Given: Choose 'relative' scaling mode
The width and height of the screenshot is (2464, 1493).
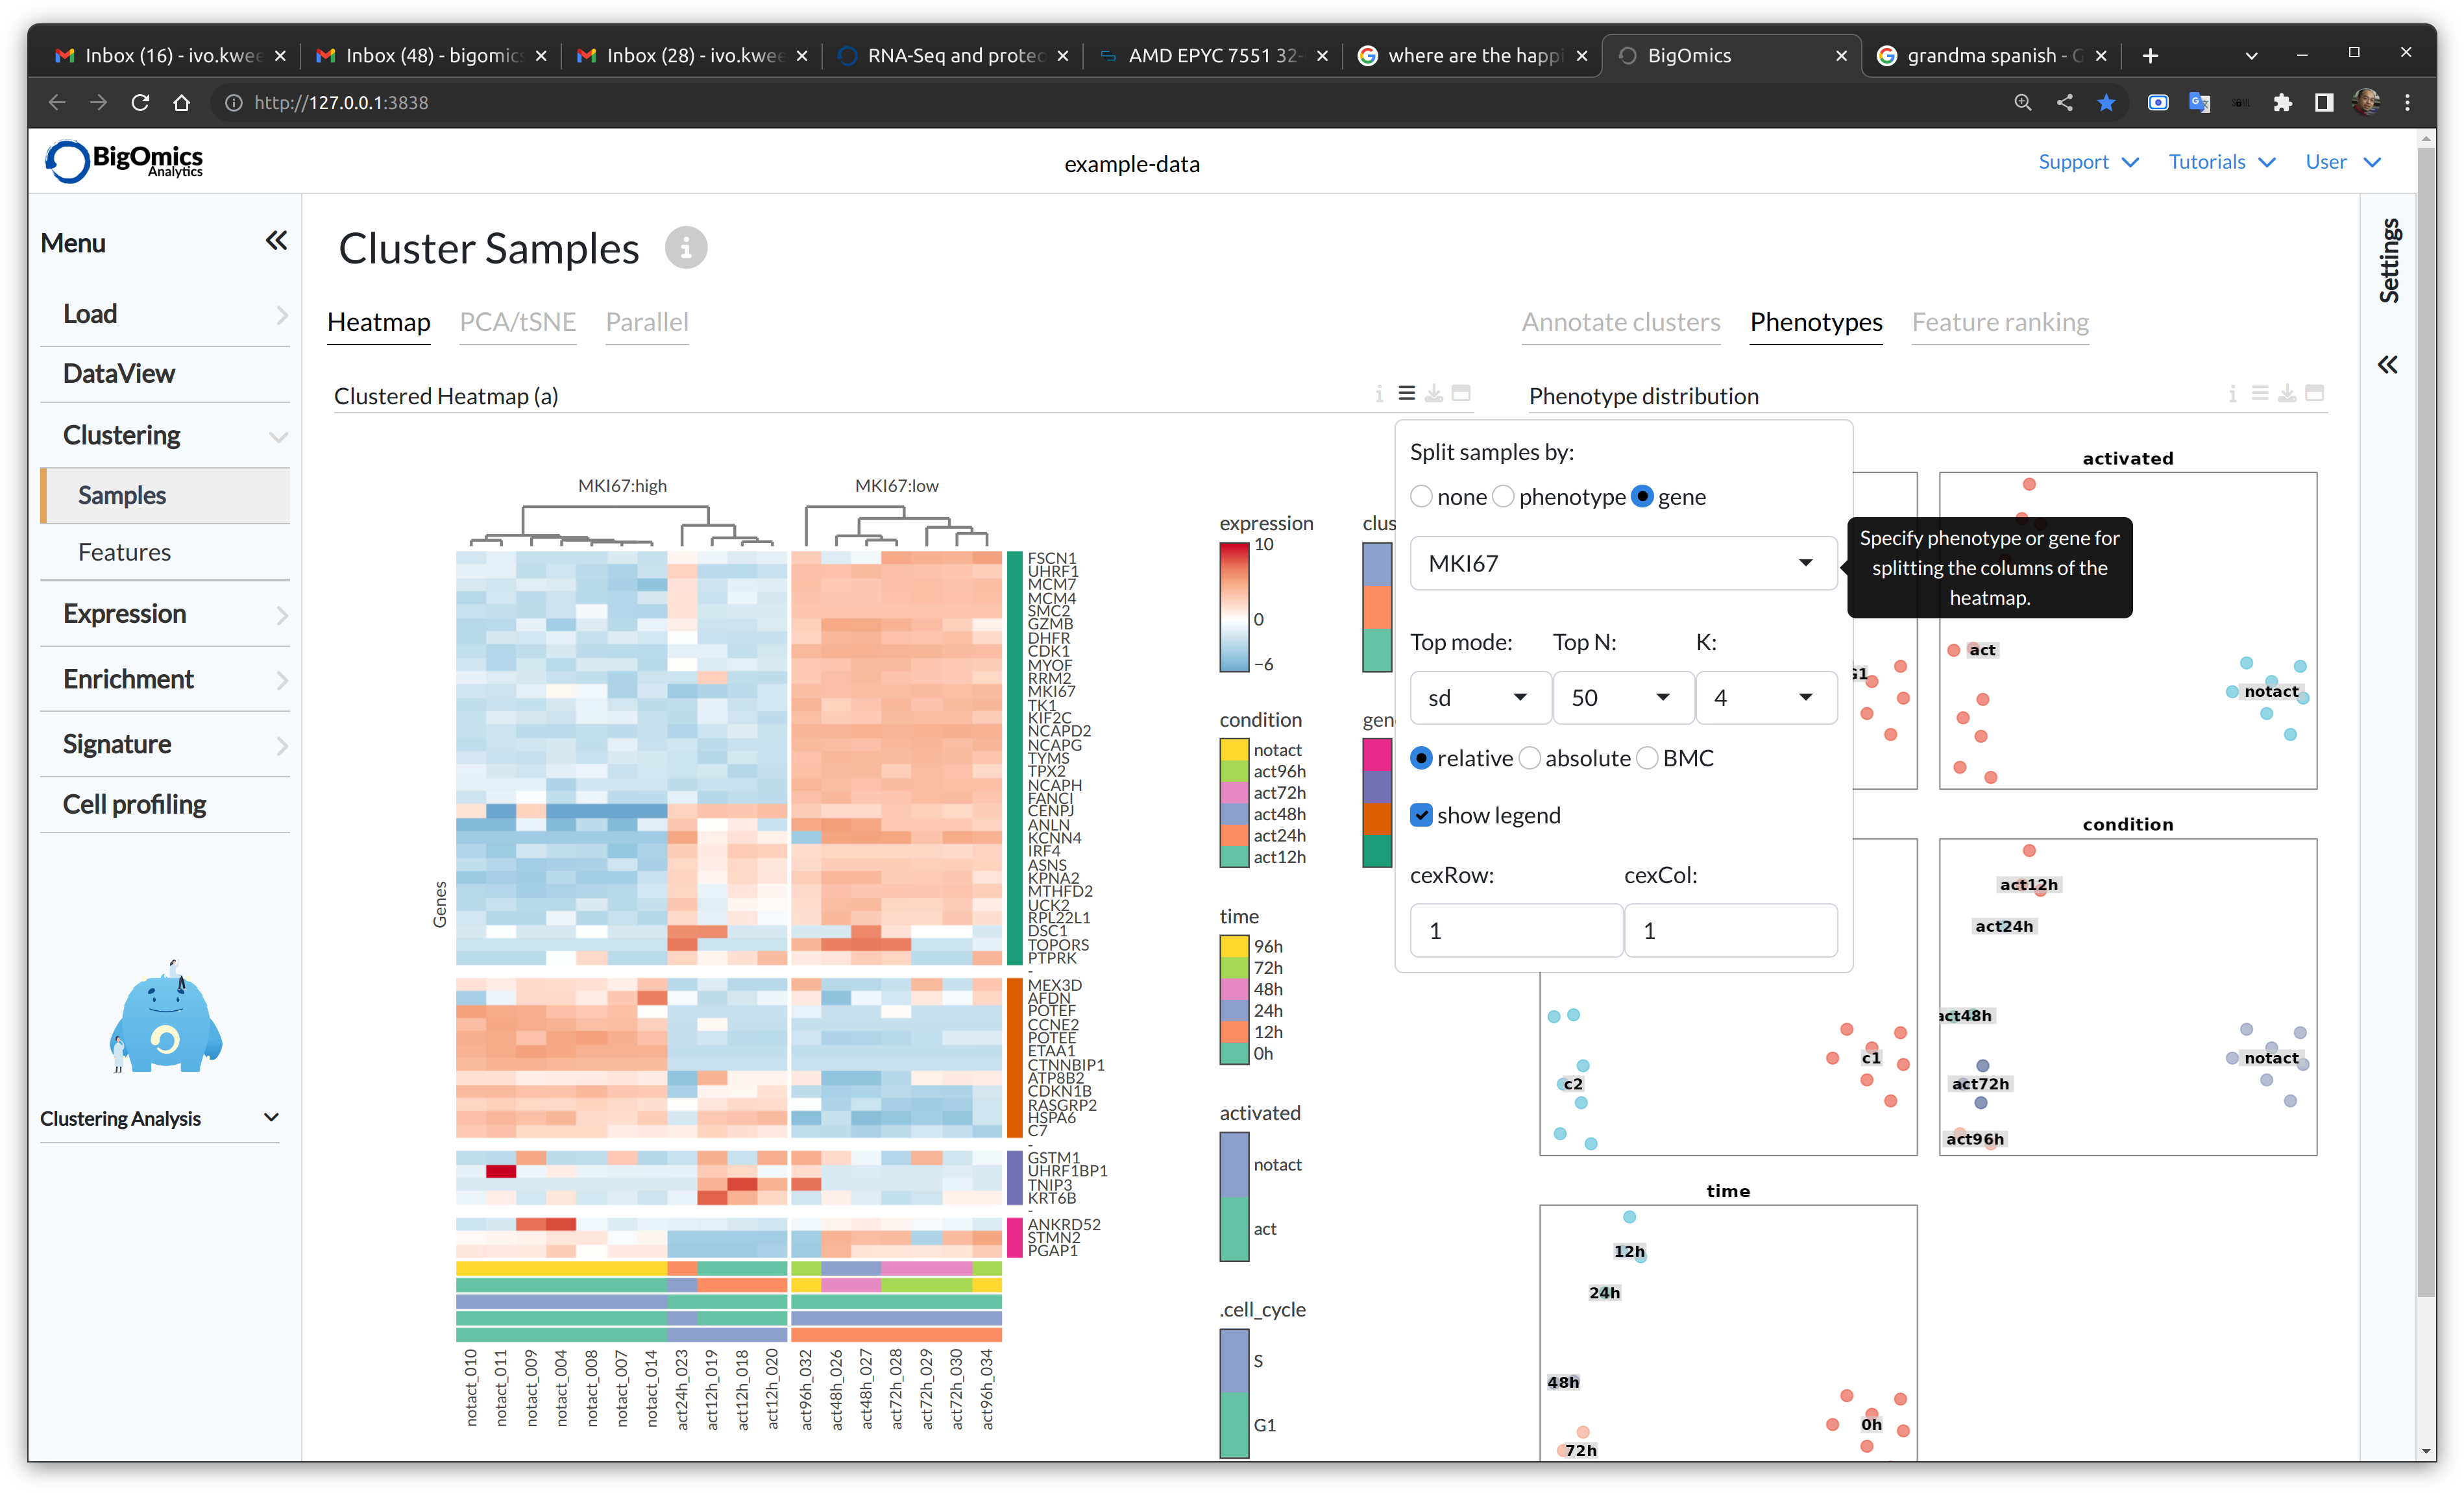Looking at the screenshot, I should tap(1421, 758).
